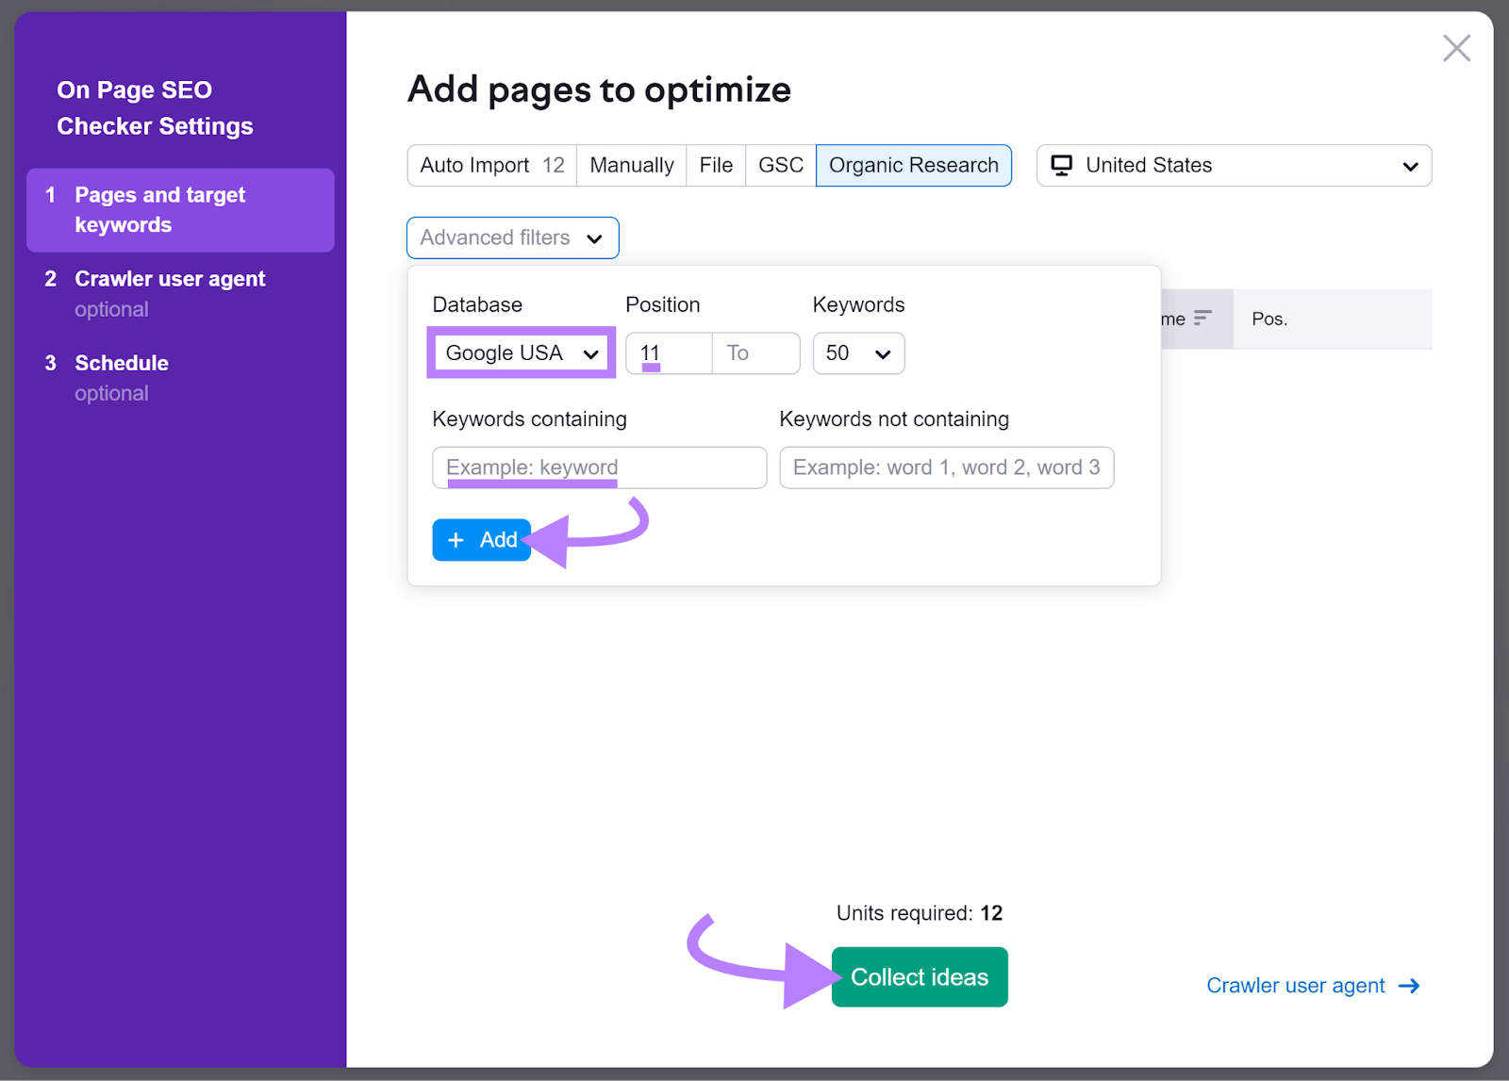Close the On Page SEO Checker settings dialog
Image resolution: width=1509 pixels, height=1081 pixels.
click(1456, 48)
